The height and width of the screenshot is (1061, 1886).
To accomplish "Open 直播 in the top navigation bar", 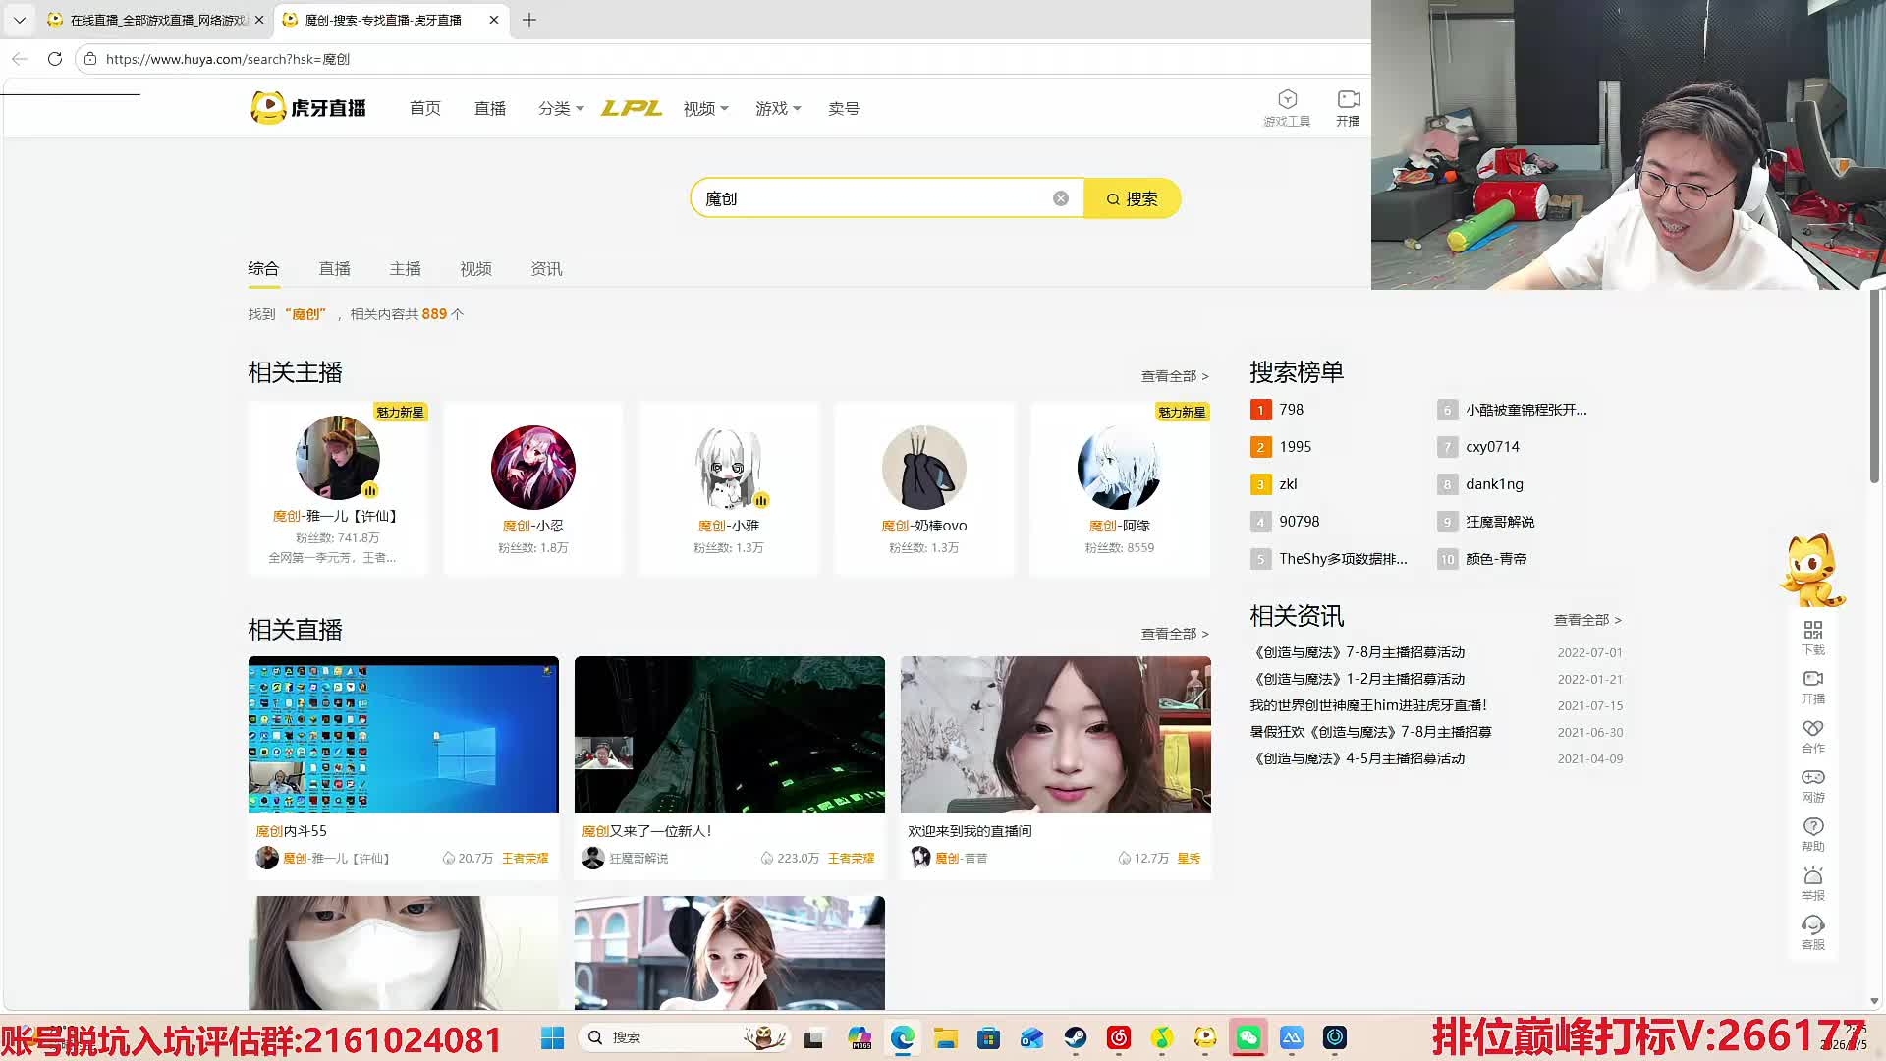I will click(x=490, y=108).
